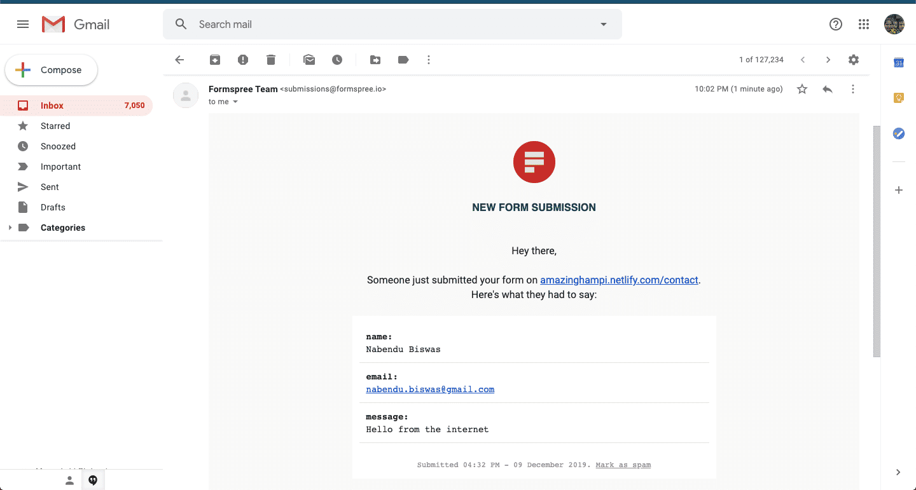Click the Labels icon

tap(403, 60)
